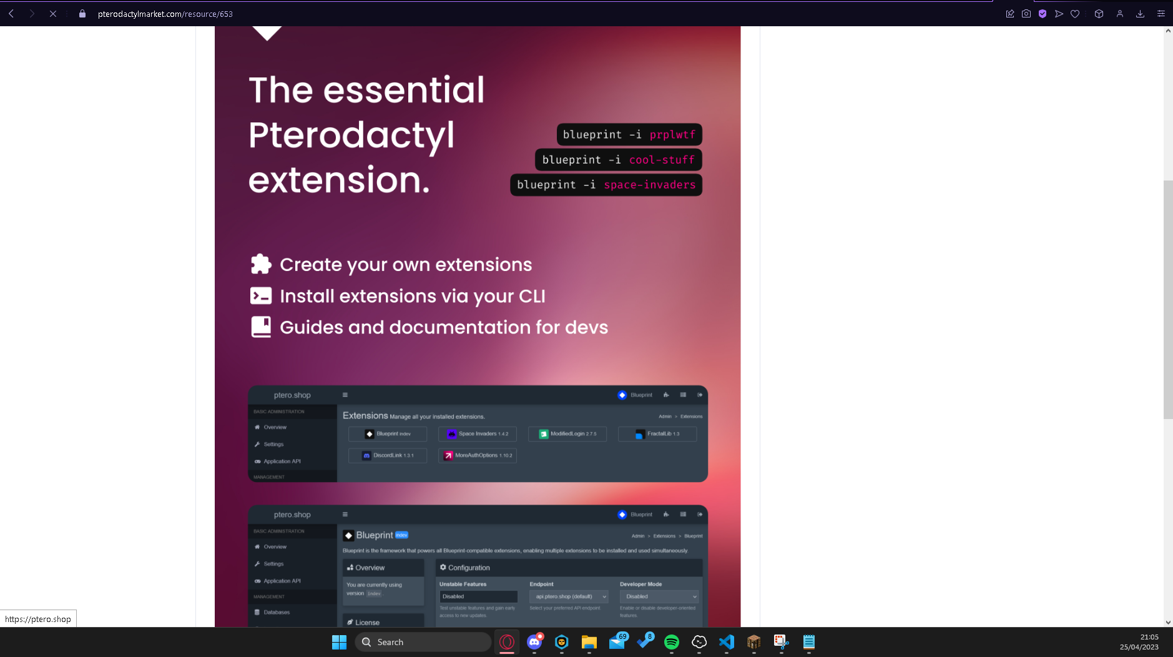1173x657 pixels.
Task: Click the ModifiedLogin 2.7.5 extension card
Action: (567, 433)
